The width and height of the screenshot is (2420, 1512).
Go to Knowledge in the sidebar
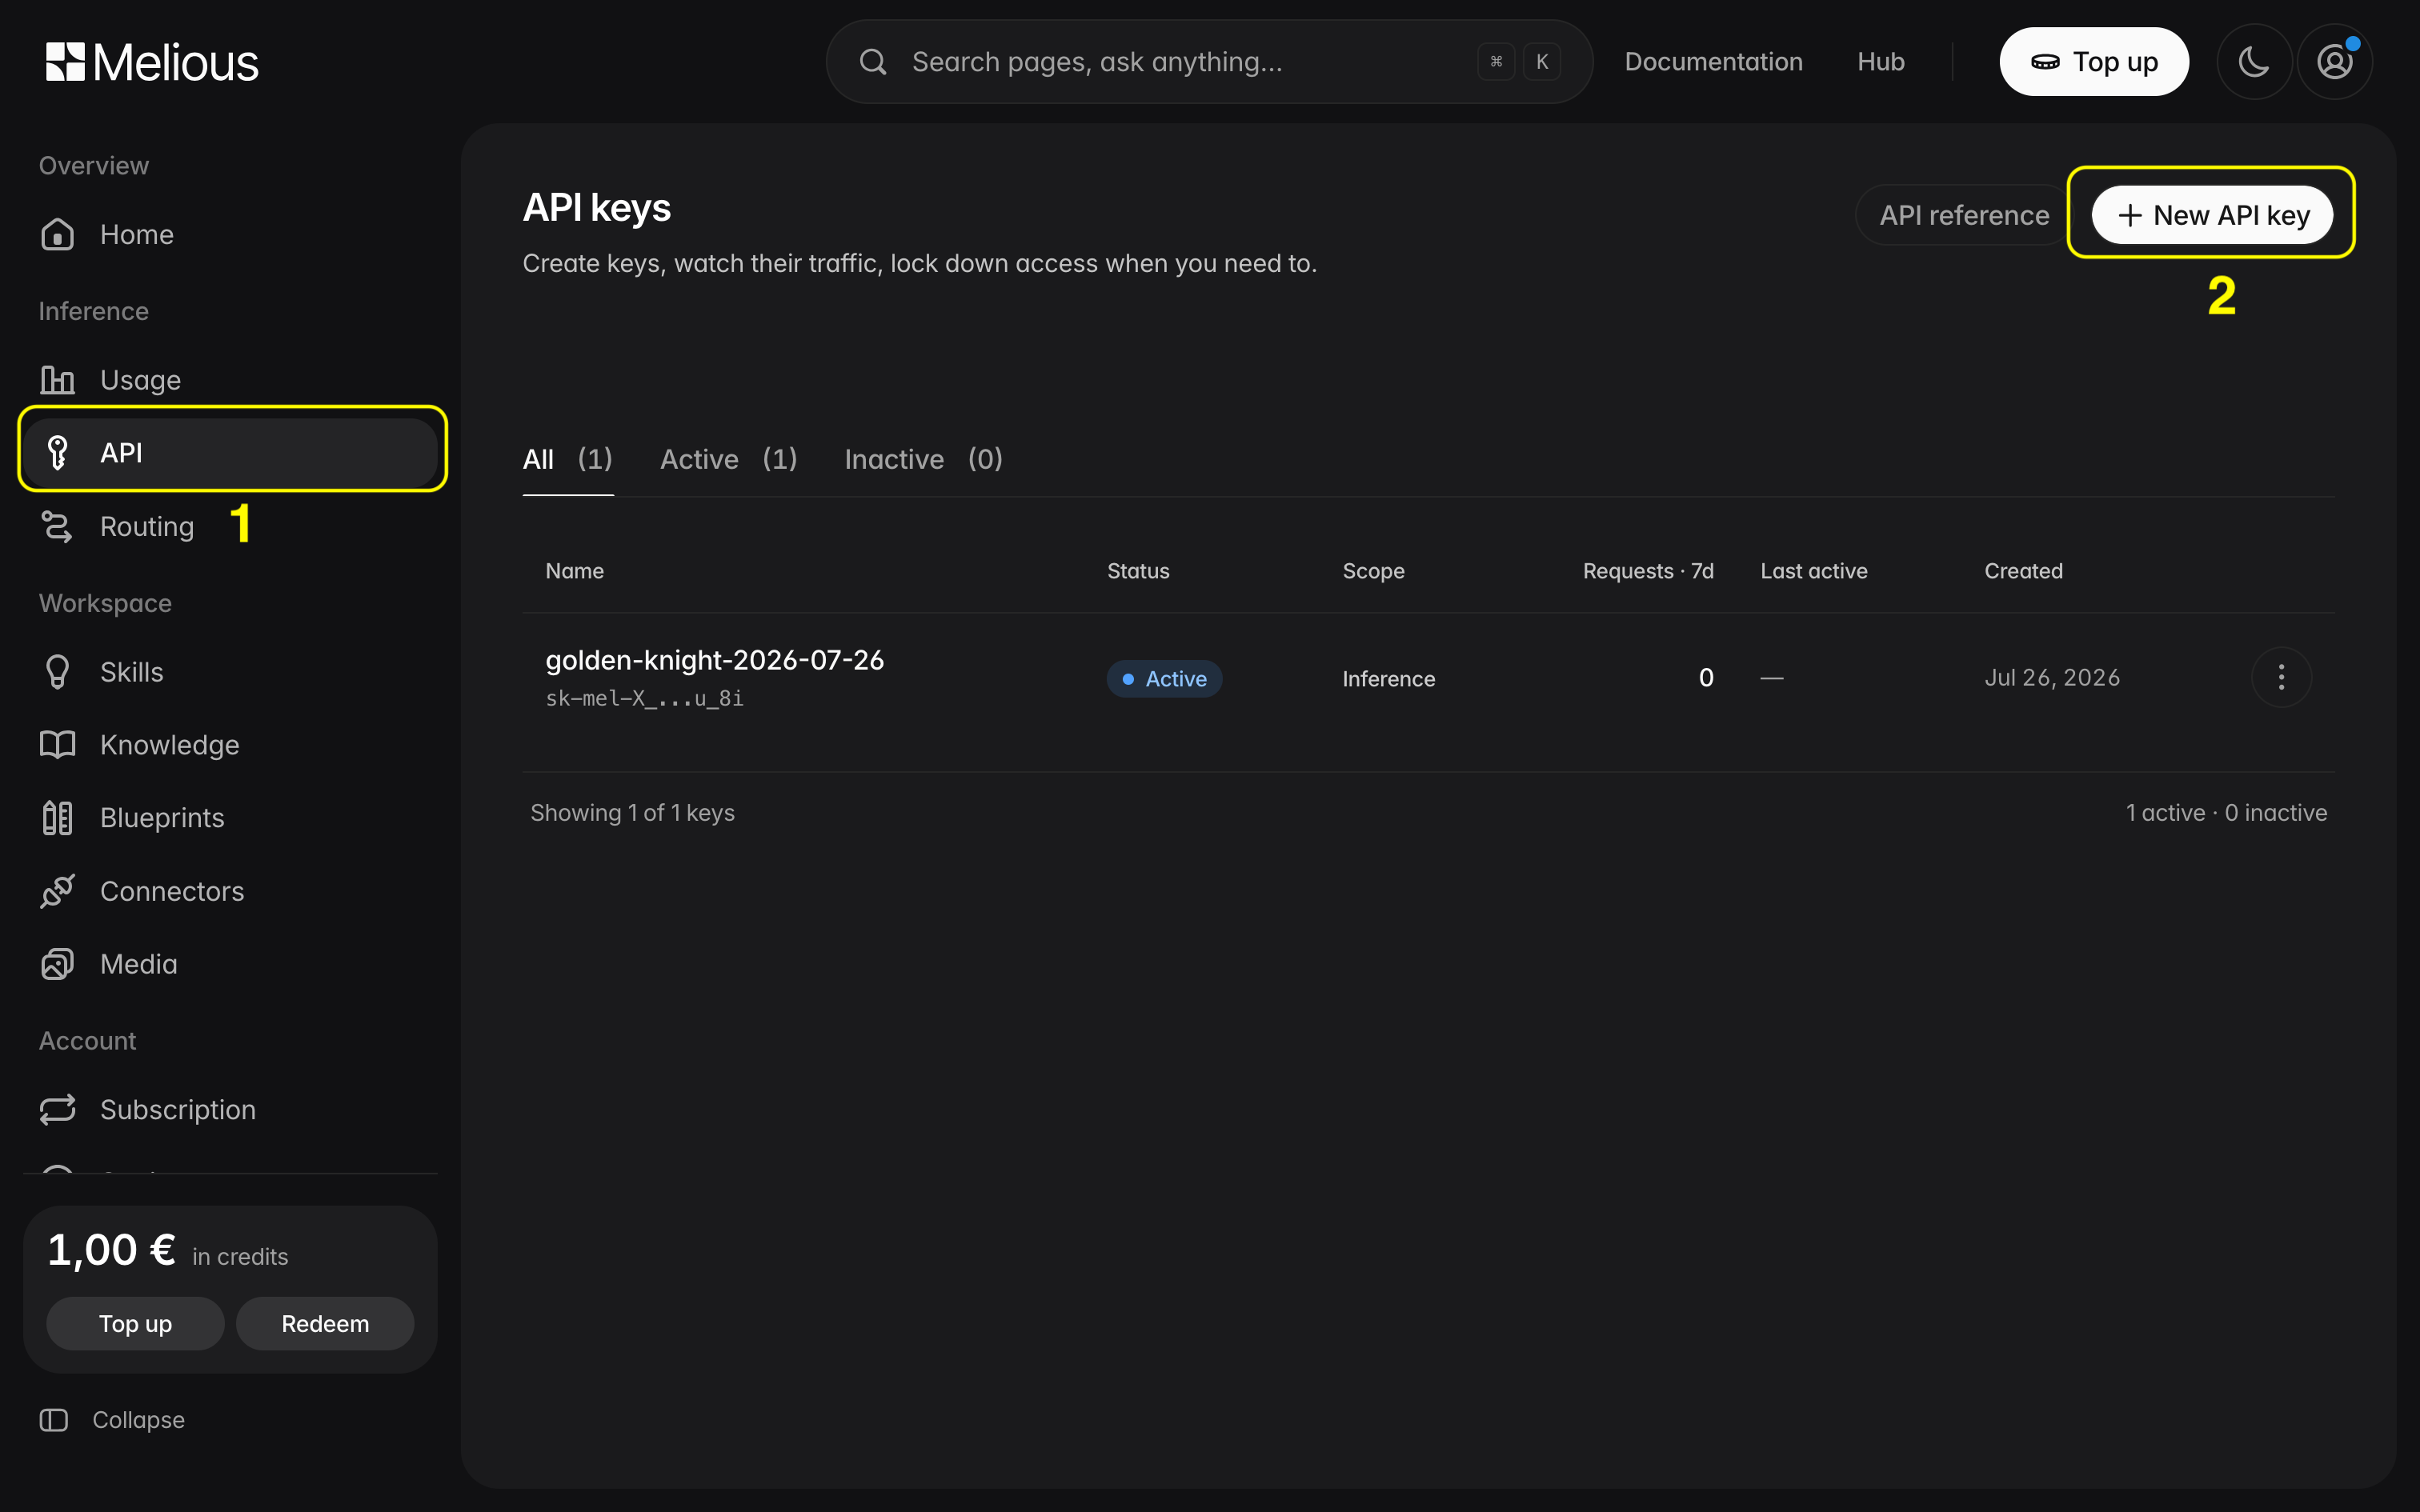click(230, 745)
